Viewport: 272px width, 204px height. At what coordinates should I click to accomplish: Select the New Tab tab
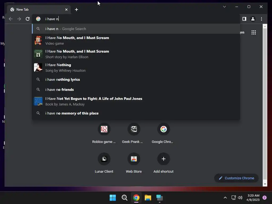(39, 10)
